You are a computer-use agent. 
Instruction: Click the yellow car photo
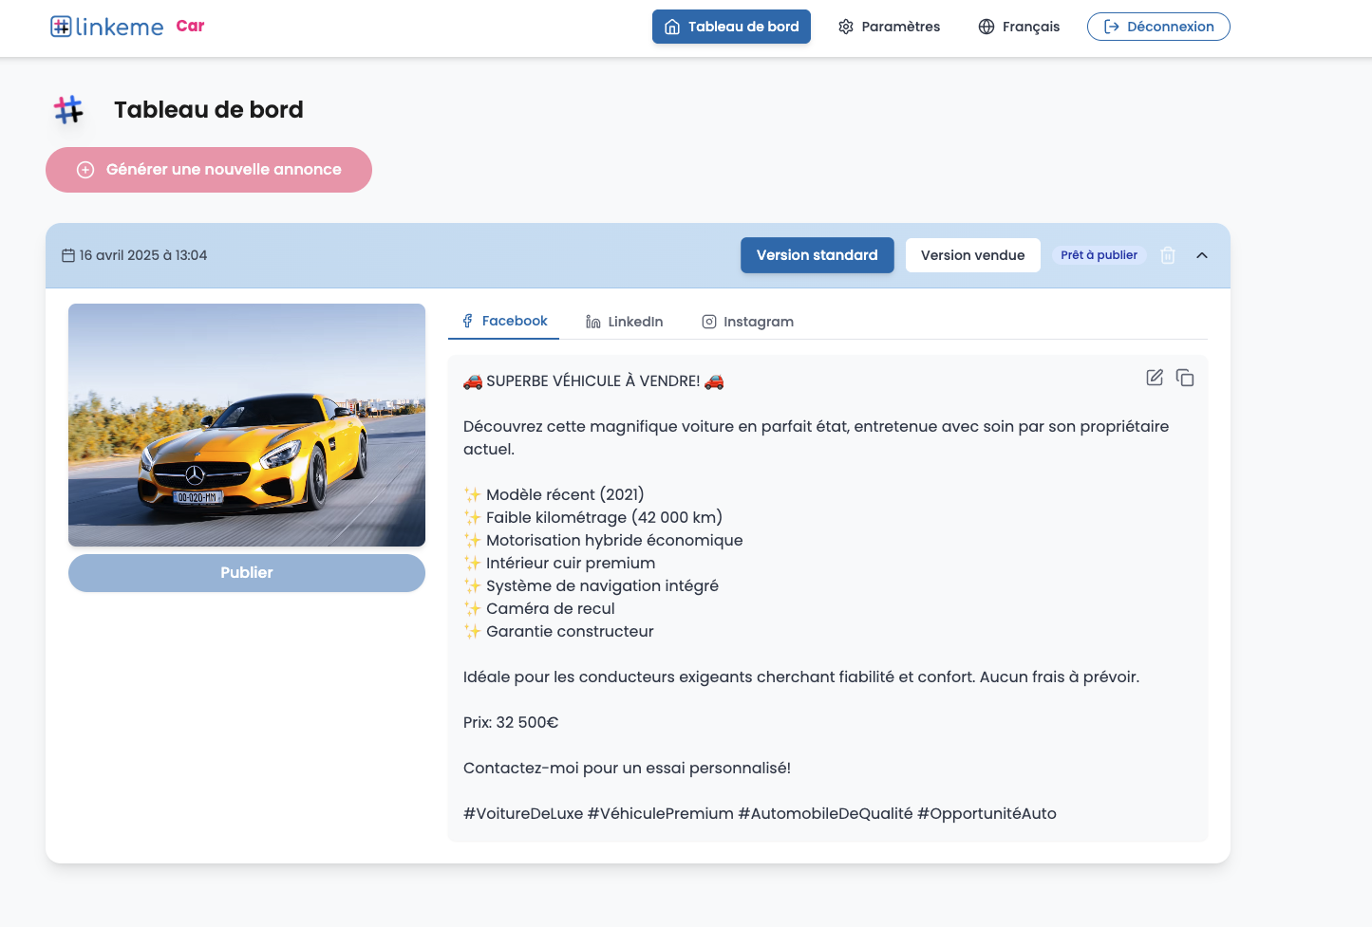click(x=246, y=424)
